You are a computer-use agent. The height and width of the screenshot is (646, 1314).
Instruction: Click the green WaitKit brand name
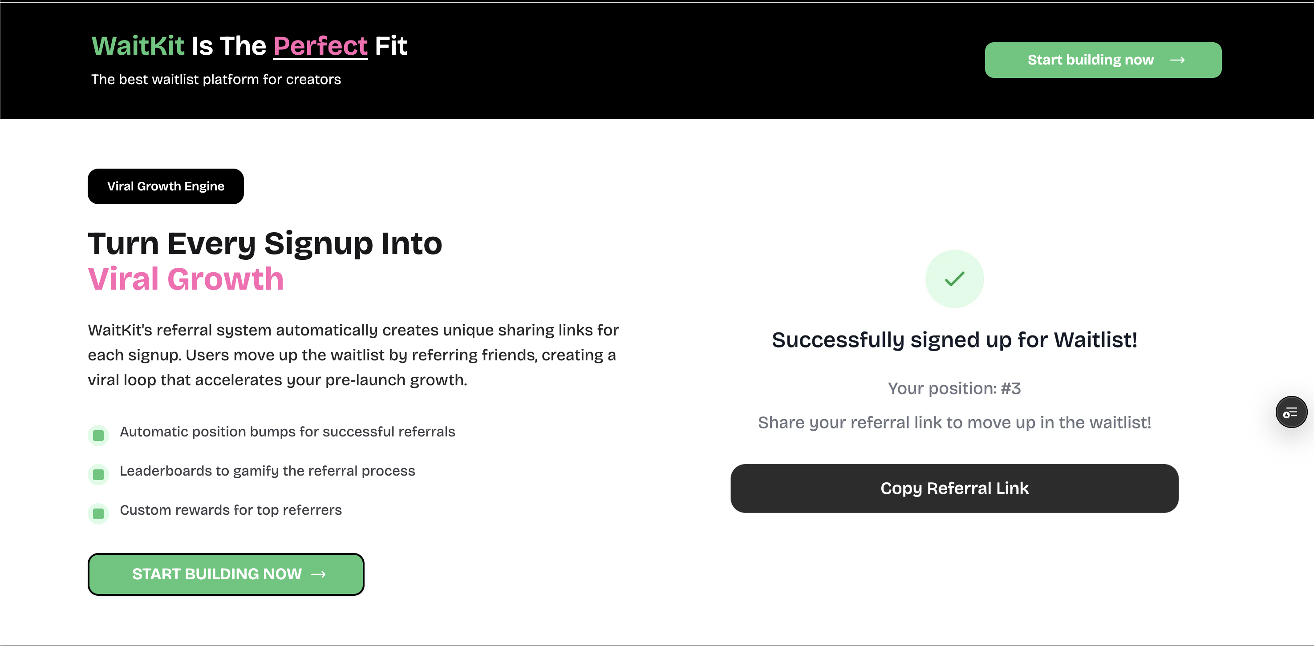pyautogui.click(x=138, y=46)
